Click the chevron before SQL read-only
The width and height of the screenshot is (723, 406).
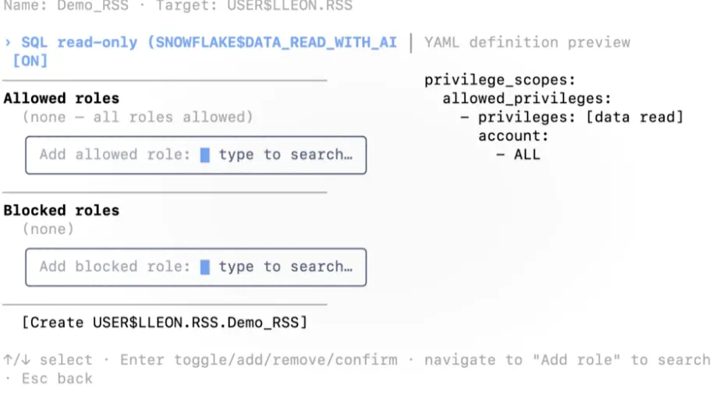(x=8, y=42)
